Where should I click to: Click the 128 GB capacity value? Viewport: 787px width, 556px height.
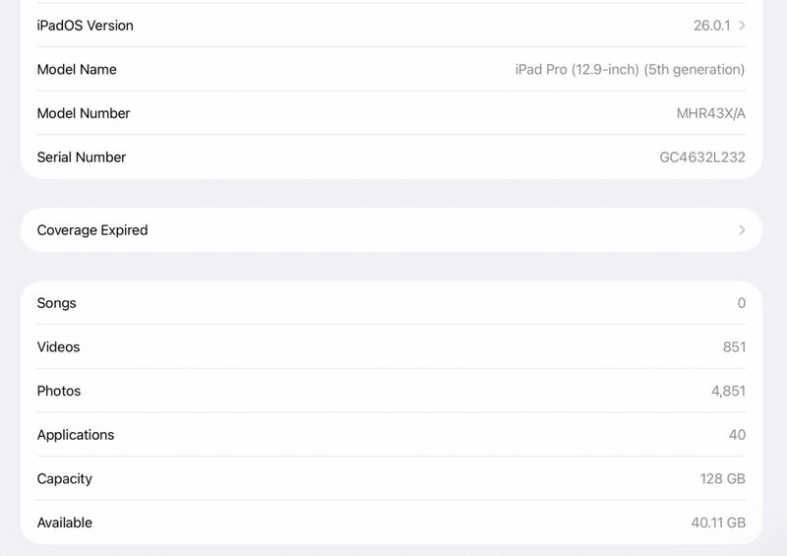[722, 479]
